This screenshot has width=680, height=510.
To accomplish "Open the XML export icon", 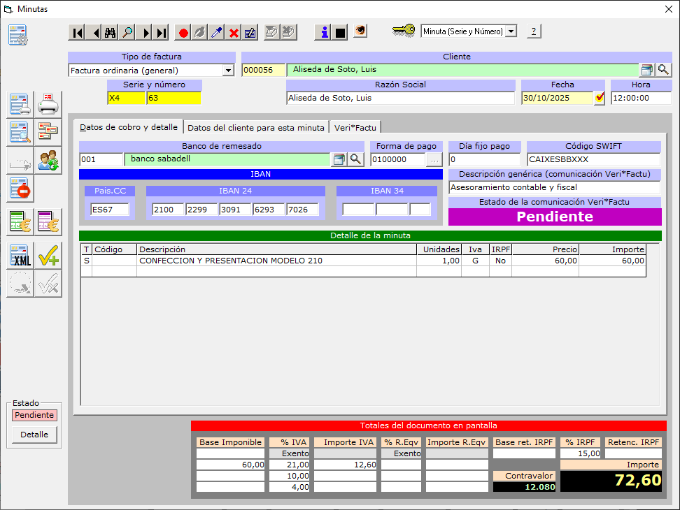I will pyautogui.click(x=20, y=256).
